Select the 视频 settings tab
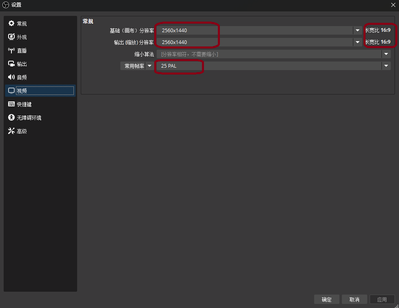Image resolution: width=399 pixels, height=308 pixels. [40, 91]
